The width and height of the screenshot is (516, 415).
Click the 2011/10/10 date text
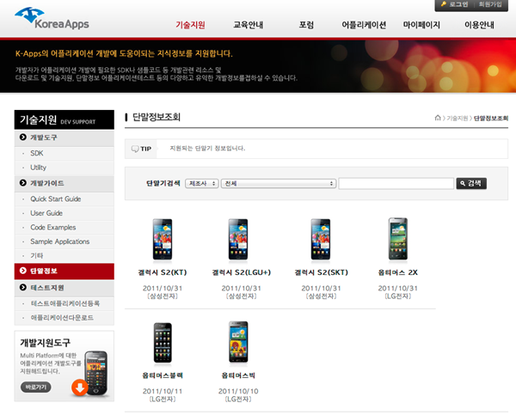[238, 391]
